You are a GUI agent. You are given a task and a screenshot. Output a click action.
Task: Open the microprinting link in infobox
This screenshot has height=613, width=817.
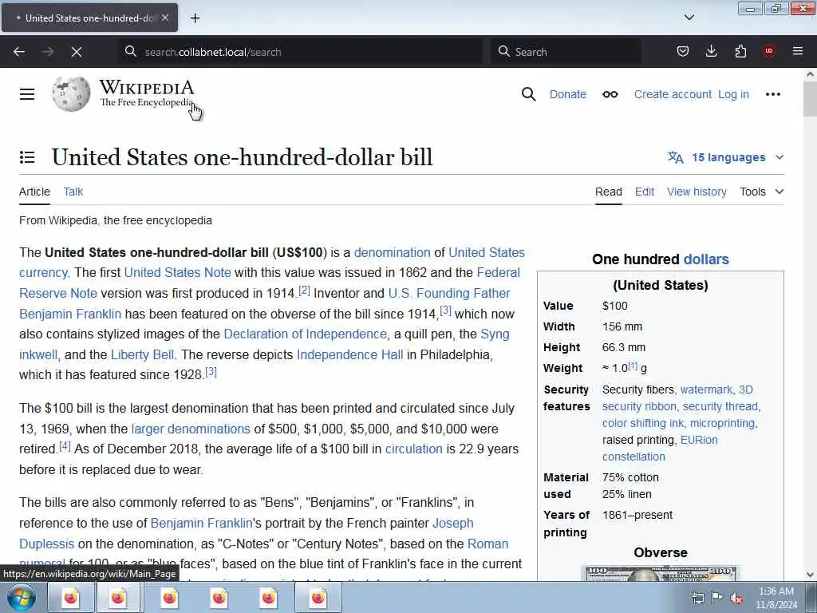tap(722, 423)
